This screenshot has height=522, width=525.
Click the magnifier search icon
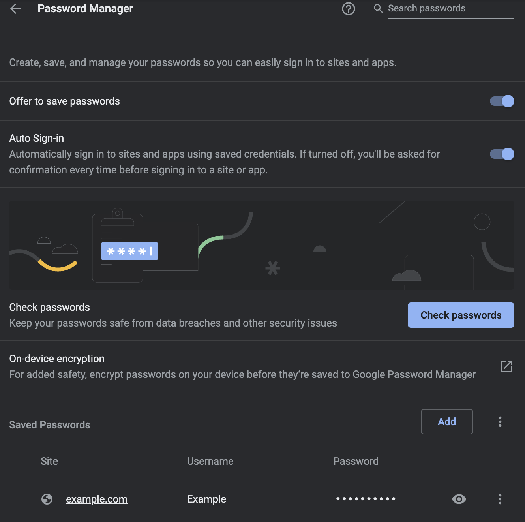[378, 8]
